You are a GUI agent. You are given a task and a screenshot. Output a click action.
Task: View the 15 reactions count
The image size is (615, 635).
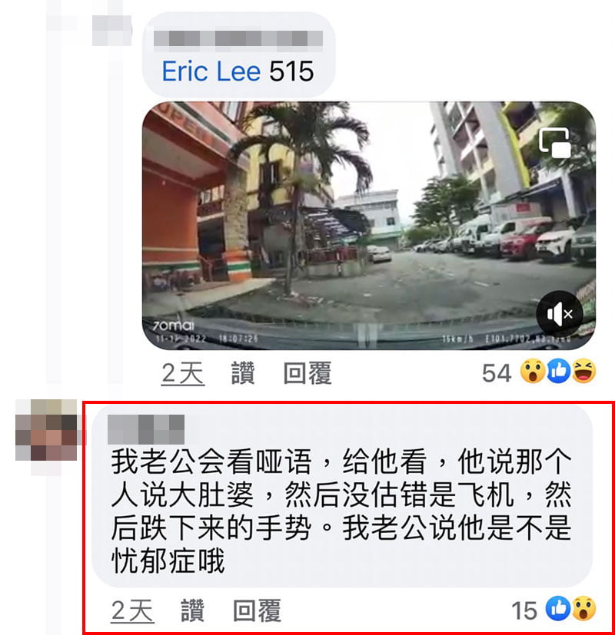click(524, 610)
